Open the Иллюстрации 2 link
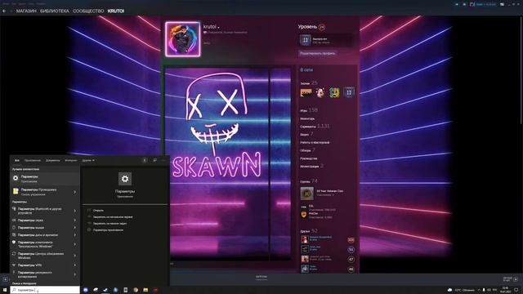Image resolution: width=523 pixels, height=294 pixels. pos(311,166)
